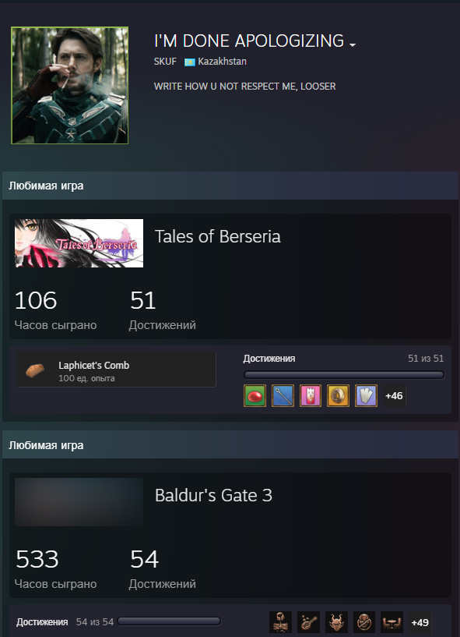
Task: Click the red gel achievement icon
Action: pyautogui.click(x=255, y=395)
